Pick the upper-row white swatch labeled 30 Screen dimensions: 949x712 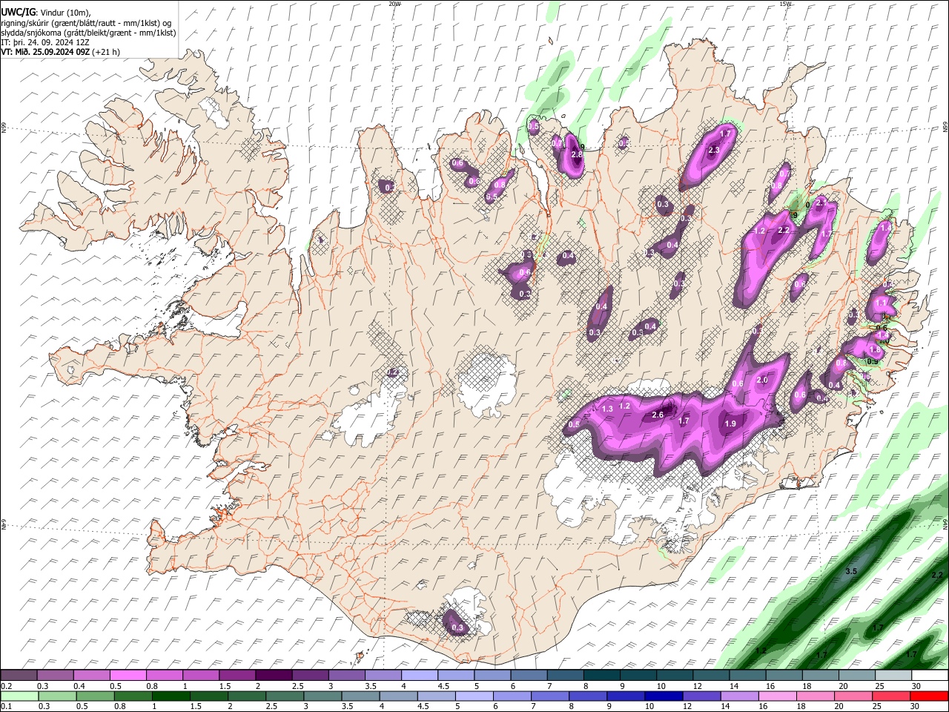tap(930, 676)
